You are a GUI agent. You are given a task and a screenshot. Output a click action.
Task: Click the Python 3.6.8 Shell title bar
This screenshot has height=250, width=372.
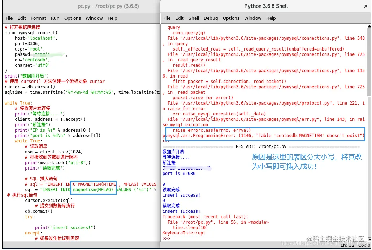[266, 6]
